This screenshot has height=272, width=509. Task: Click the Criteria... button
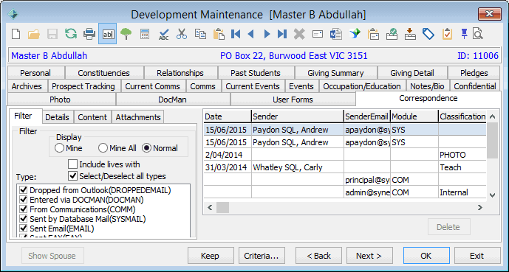[262, 256]
